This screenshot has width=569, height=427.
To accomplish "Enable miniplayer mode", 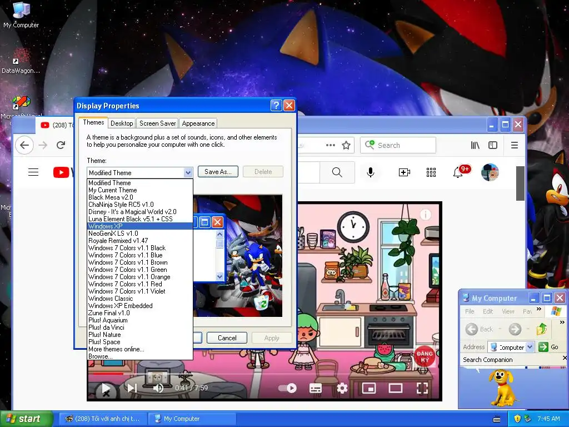I will 369,388.
